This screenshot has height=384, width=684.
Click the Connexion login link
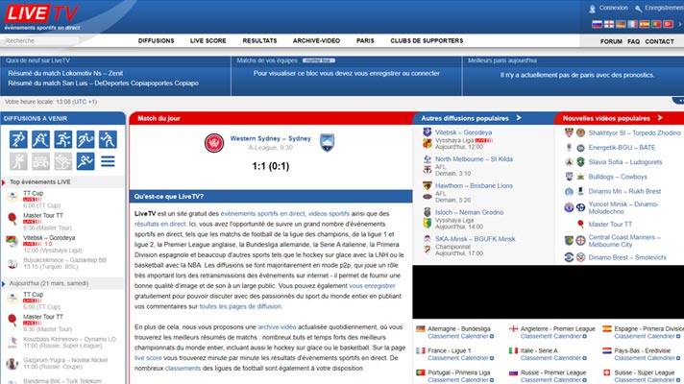[613, 8]
